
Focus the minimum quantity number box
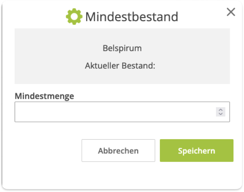tap(114, 112)
